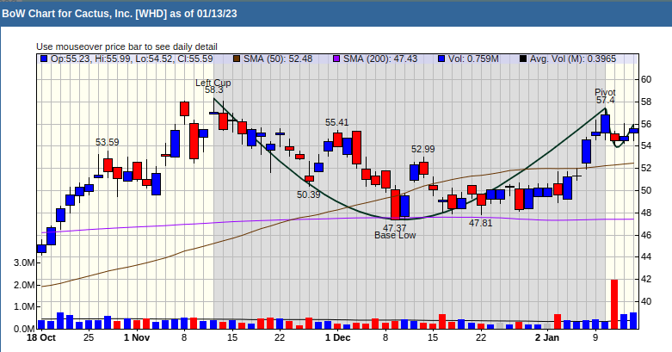Screen dimensions: 672x352
Task: Click the 'SMA (50): 52.48' legend text
Action: click(x=278, y=59)
